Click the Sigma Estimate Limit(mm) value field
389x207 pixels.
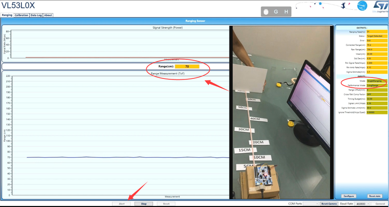coord(376,108)
